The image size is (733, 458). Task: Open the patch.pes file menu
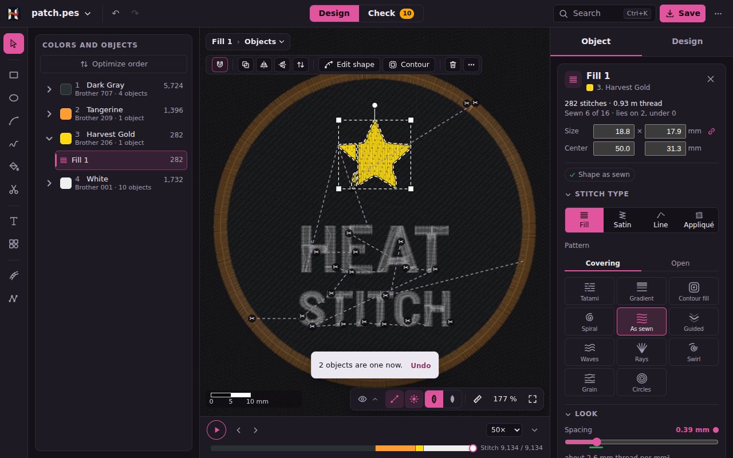[x=61, y=13]
